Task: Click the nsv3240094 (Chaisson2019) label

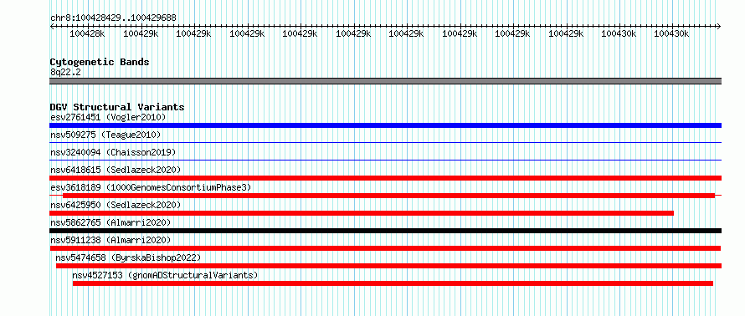Action: pyautogui.click(x=113, y=152)
